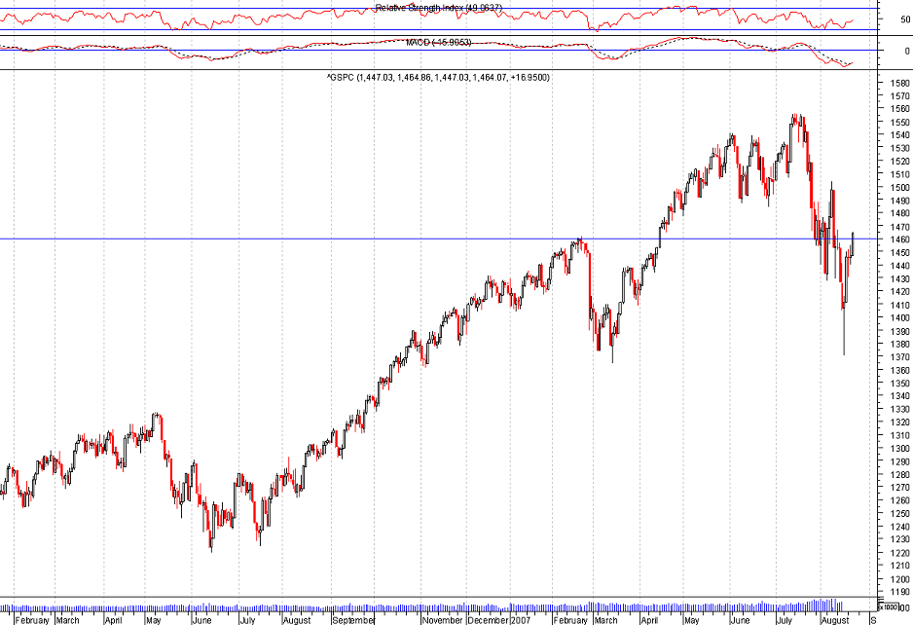Click the 1360 price axis label

(x=900, y=370)
